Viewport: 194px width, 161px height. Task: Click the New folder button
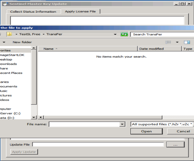click(x=22, y=42)
